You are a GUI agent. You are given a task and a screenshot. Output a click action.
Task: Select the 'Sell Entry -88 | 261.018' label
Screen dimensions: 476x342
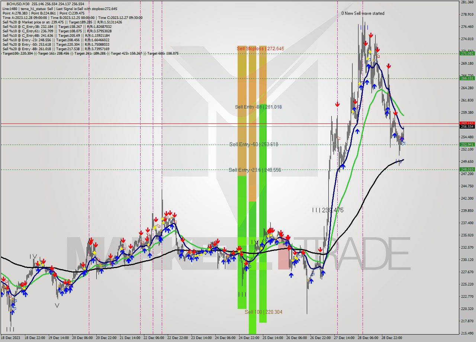coord(258,107)
